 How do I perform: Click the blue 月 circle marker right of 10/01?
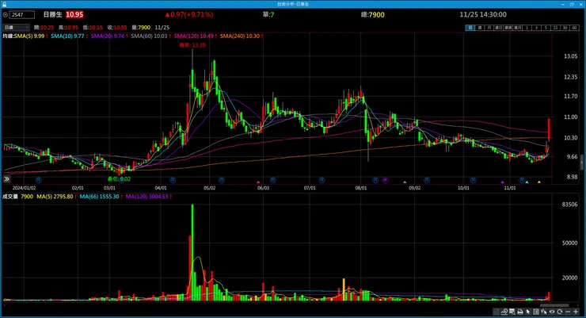473,180
